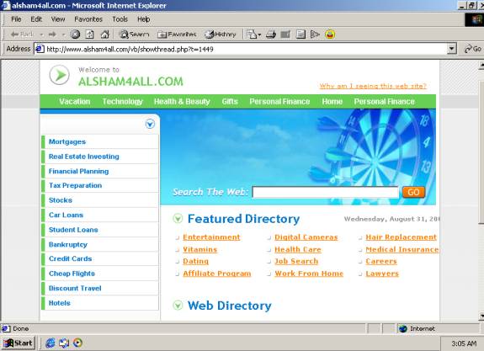Screen dimensions: 484x351
Task: Show the History panel
Action: point(221,35)
